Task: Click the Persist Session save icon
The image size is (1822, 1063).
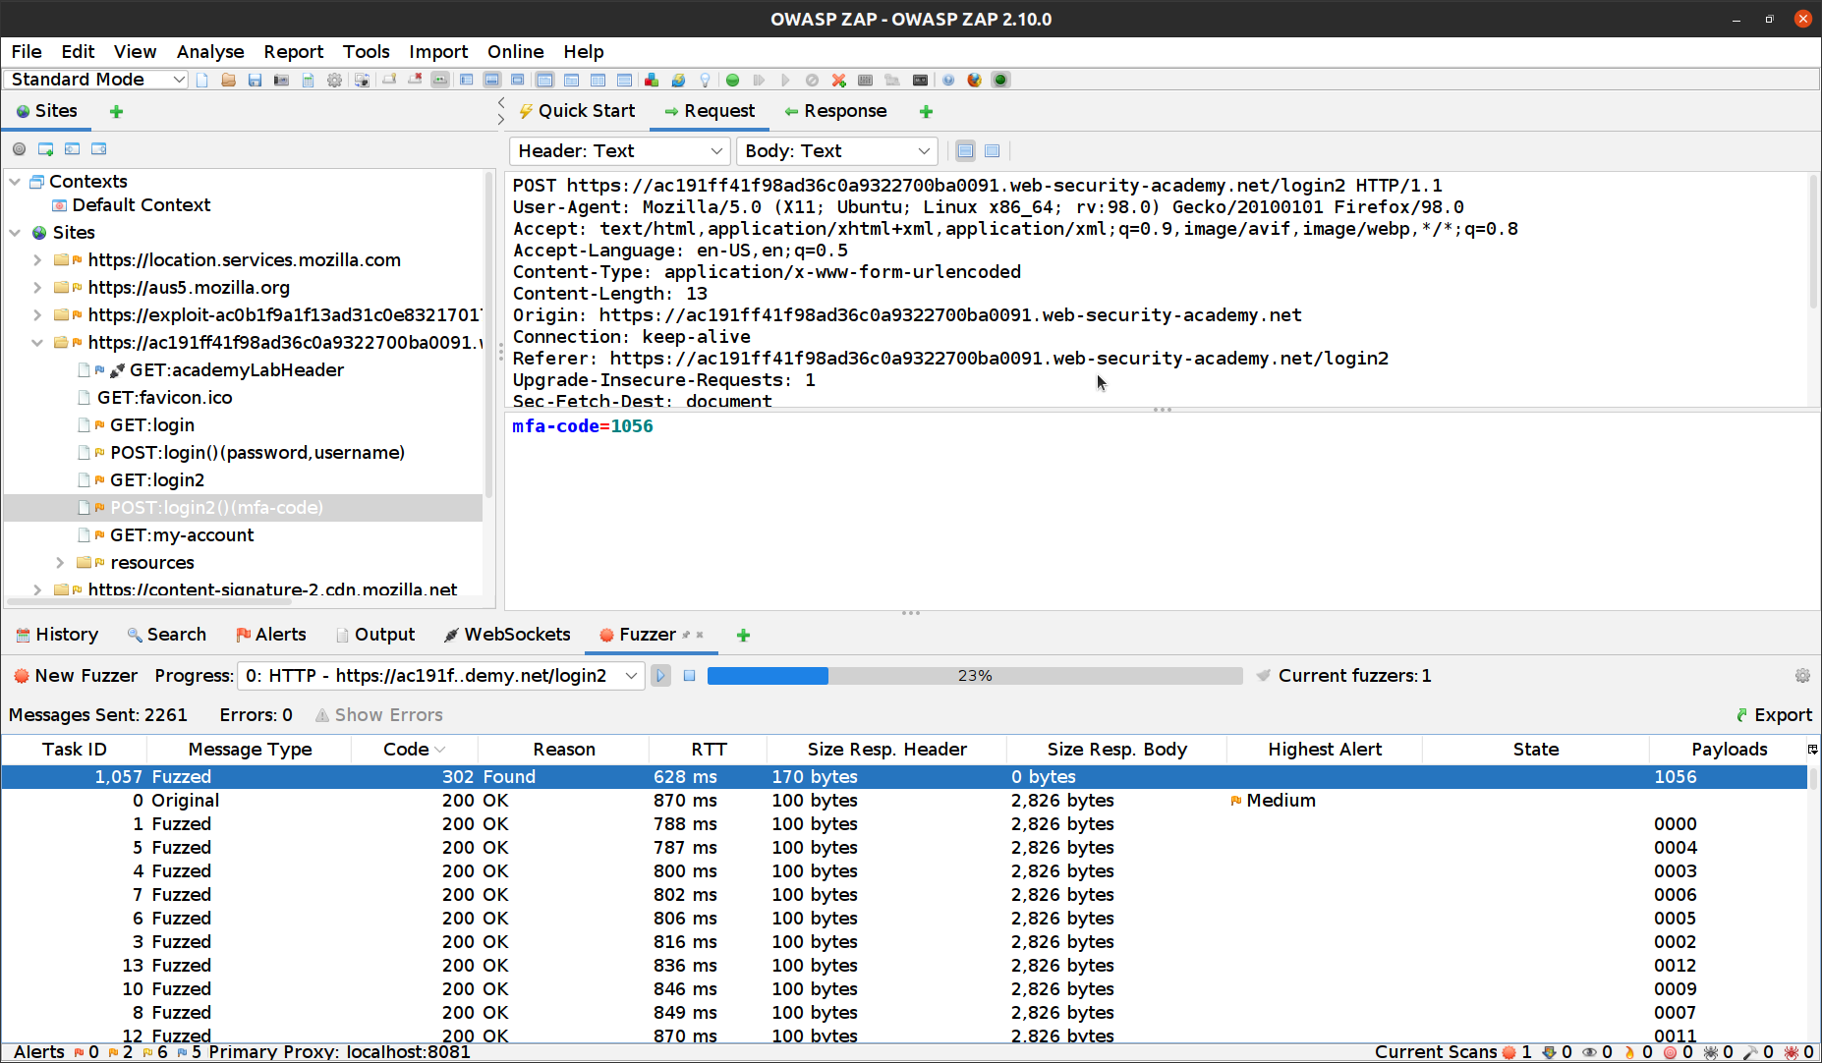Action: tap(255, 80)
